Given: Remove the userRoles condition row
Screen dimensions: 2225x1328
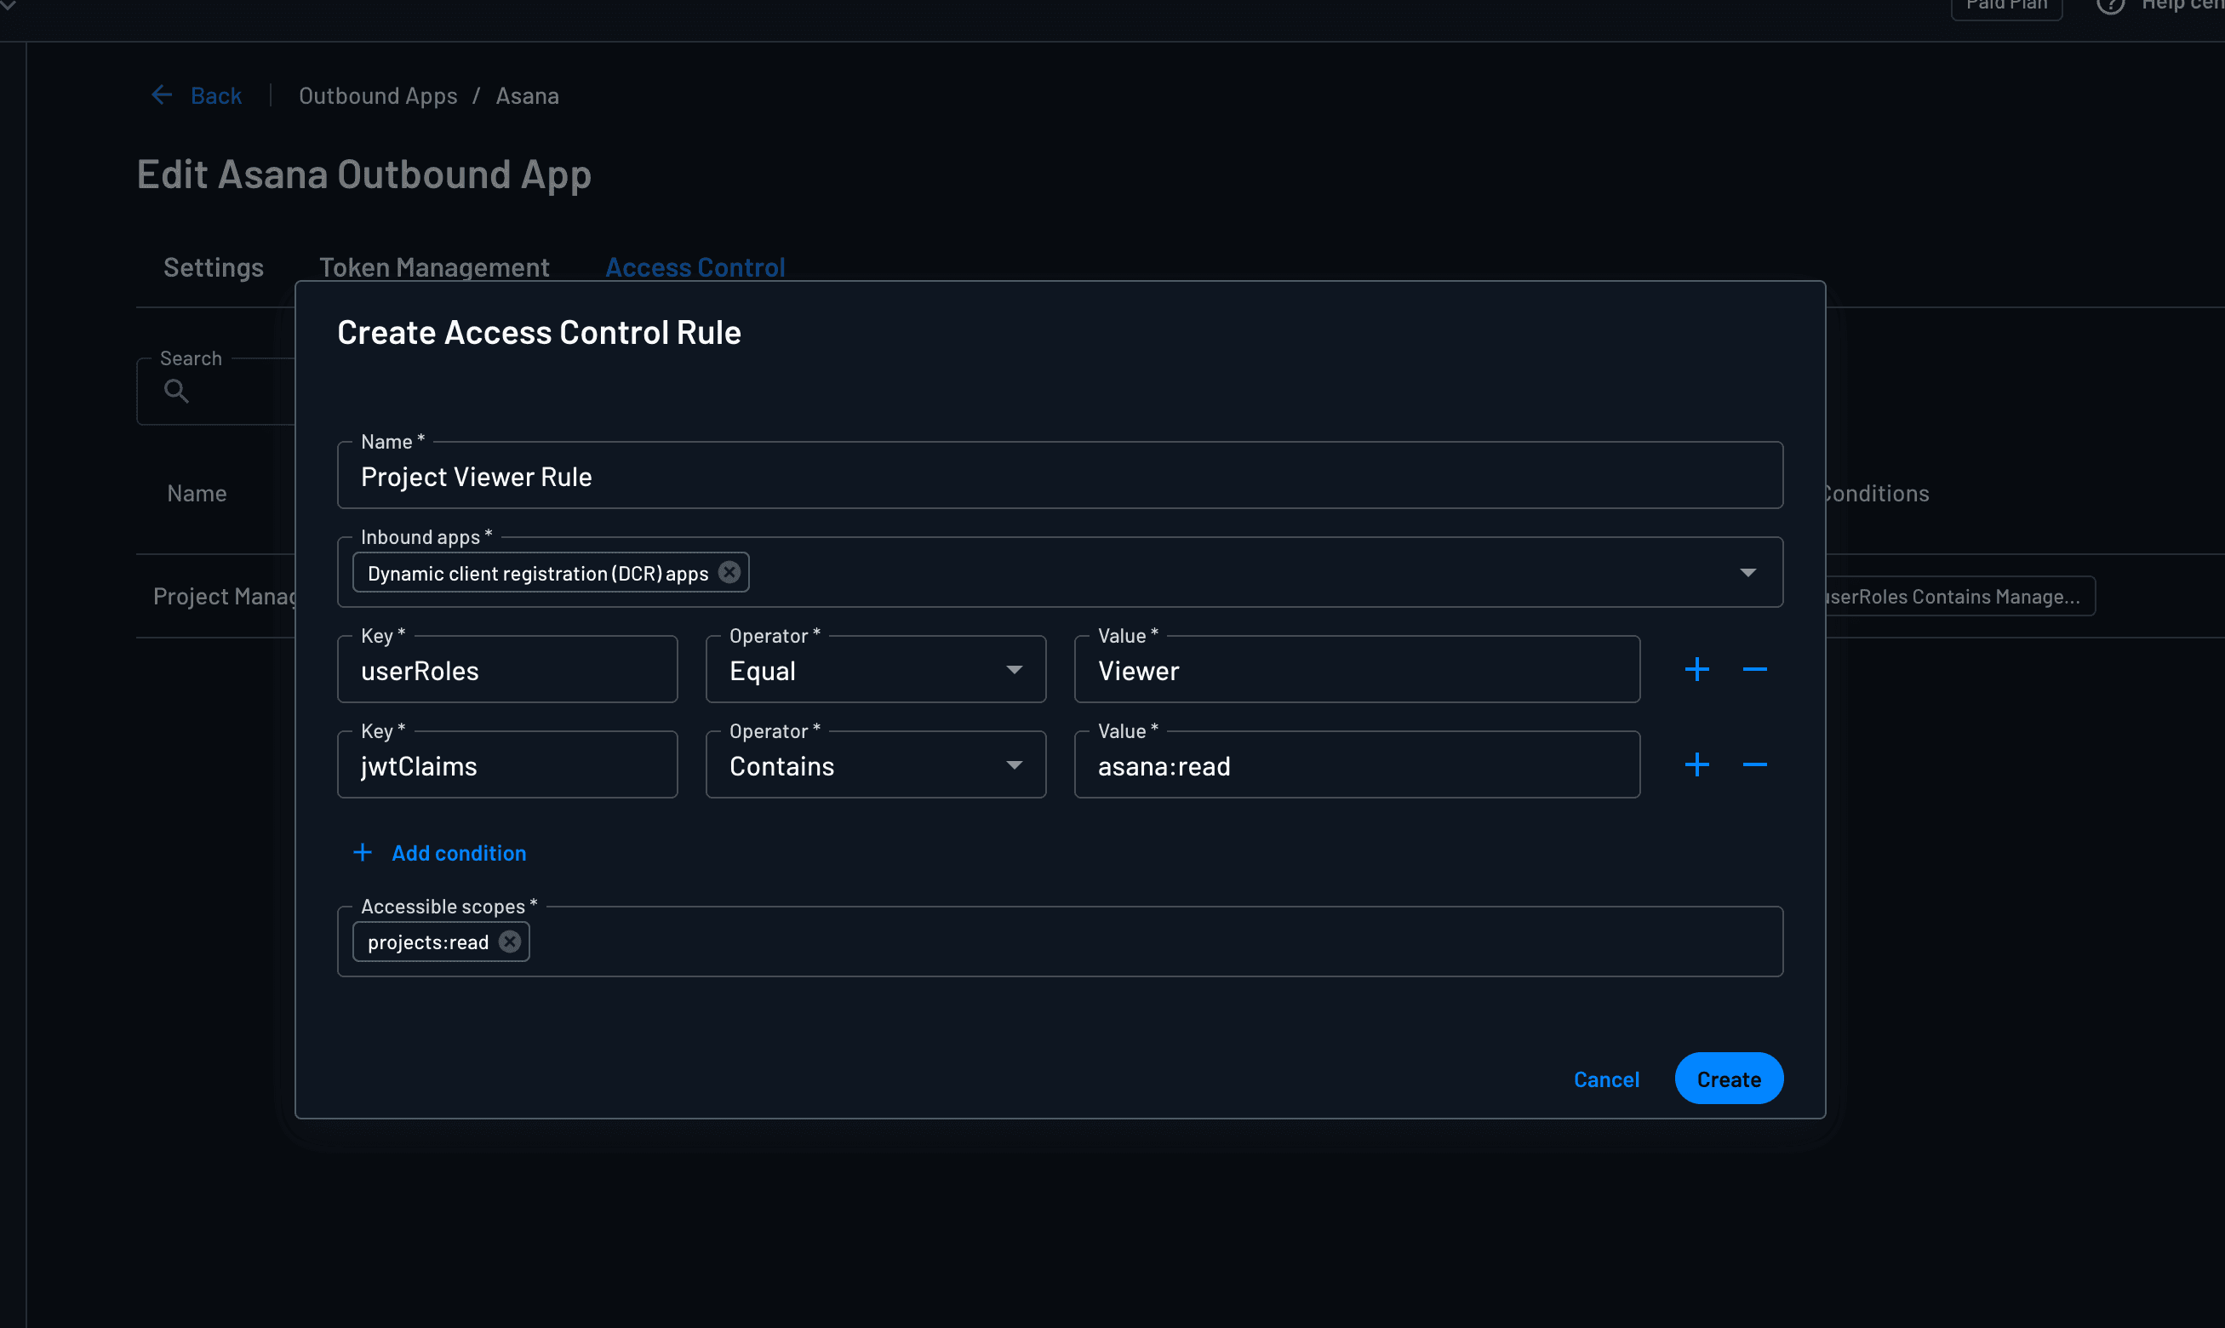Looking at the screenshot, I should coord(1754,669).
